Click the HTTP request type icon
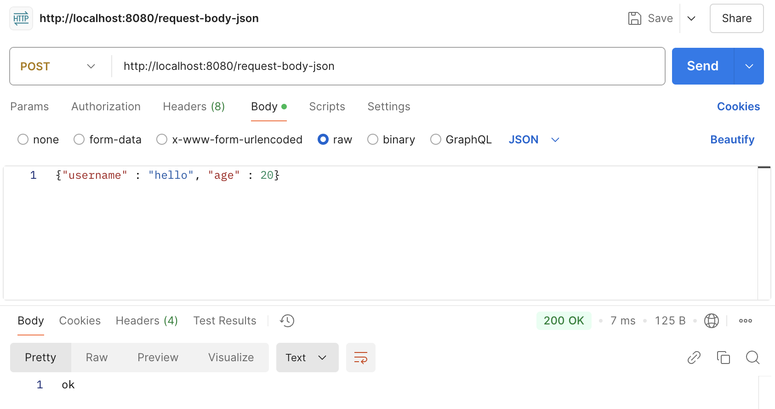Image resolution: width=775 pixels, height=409 pixels. click(21, 18)
